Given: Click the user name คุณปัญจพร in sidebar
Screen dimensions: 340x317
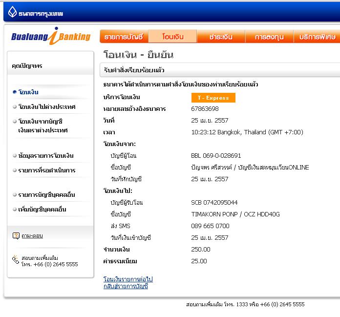Looking at the screenshot, I should (27, 66).
